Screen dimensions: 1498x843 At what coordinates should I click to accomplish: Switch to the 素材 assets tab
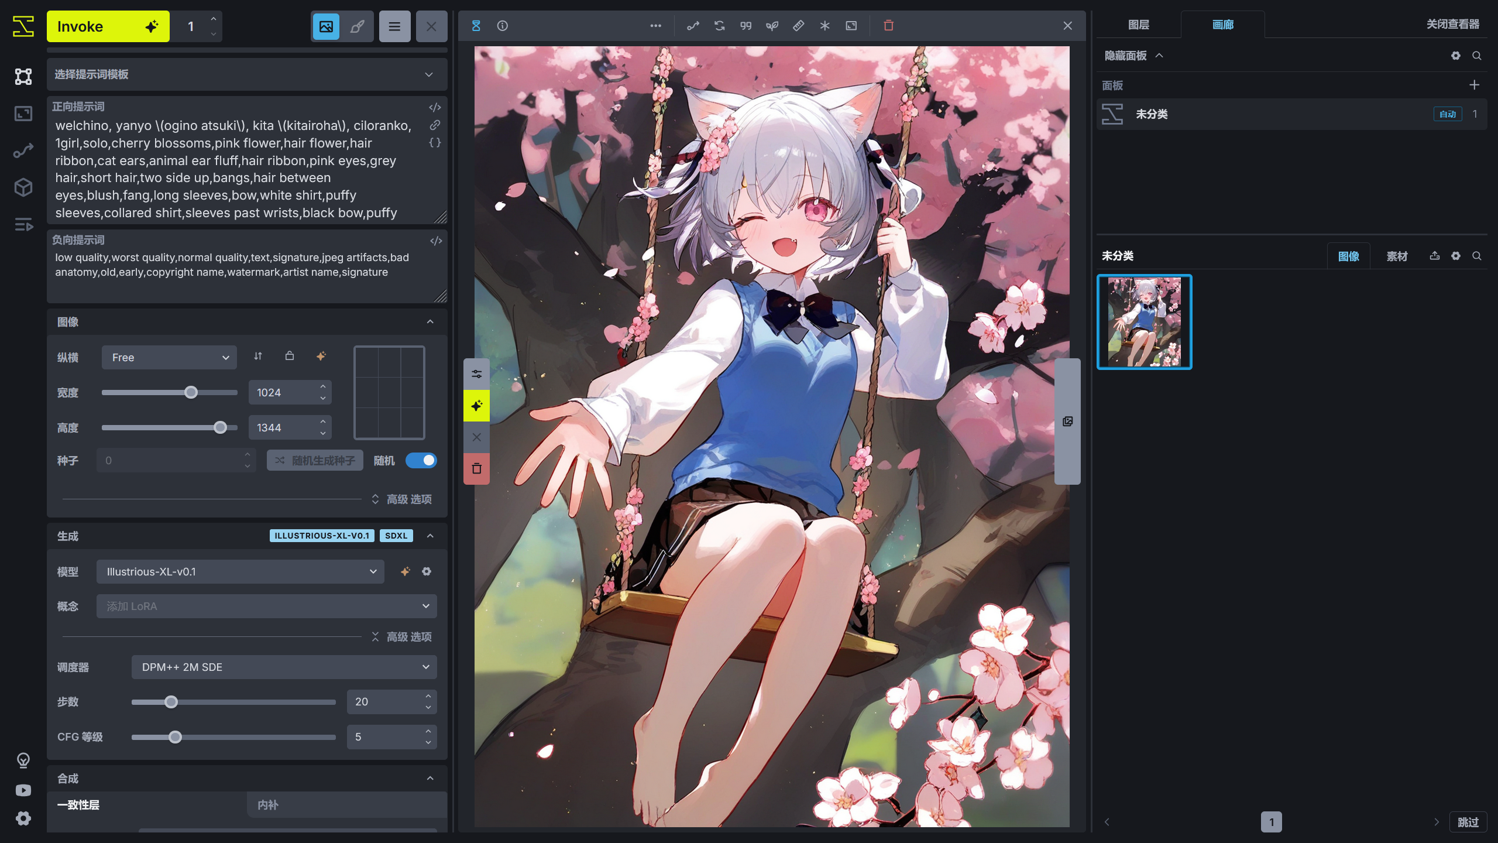pyautogui.click(x=1397, y=256)
